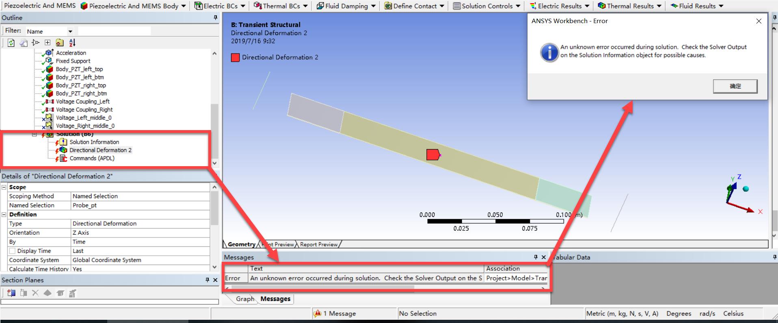Select Directional Deformation 2 in the tree
This screenshot has width=778, height=323.
100,150
